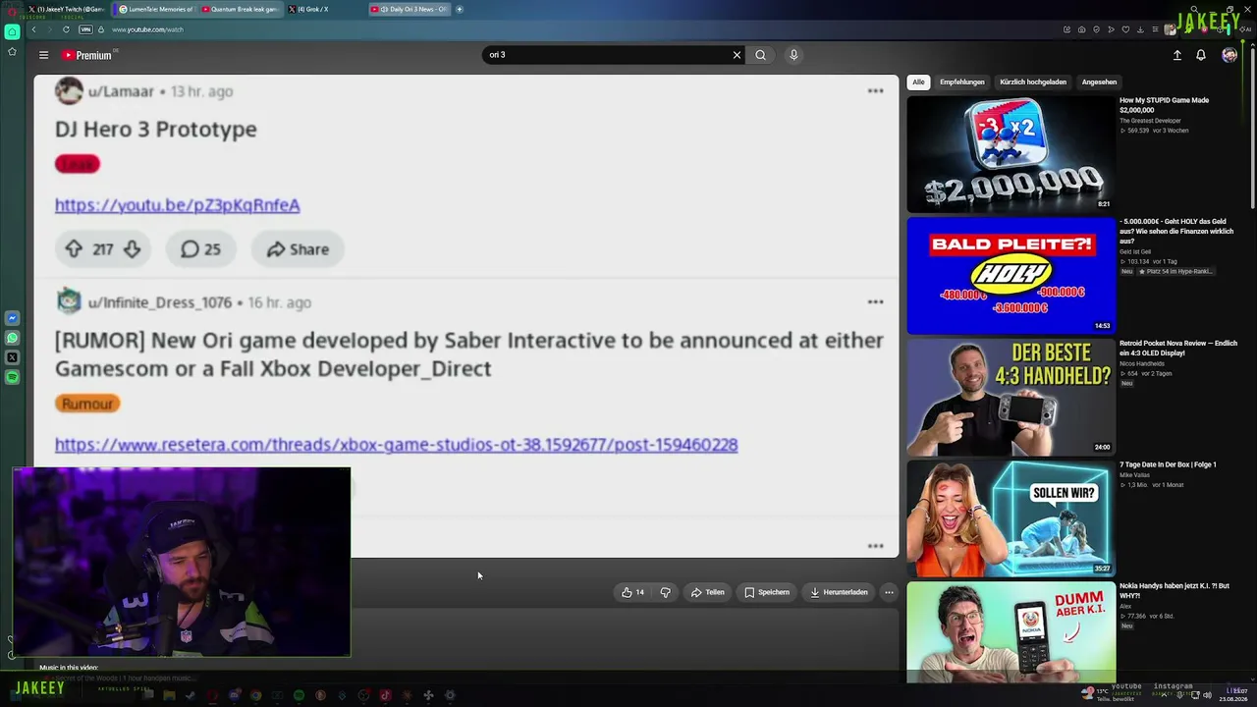Open the 'BALD PLEITE?! HOLY' video thumbnail
This screenshot has width=1257, height=707.
1011,276
